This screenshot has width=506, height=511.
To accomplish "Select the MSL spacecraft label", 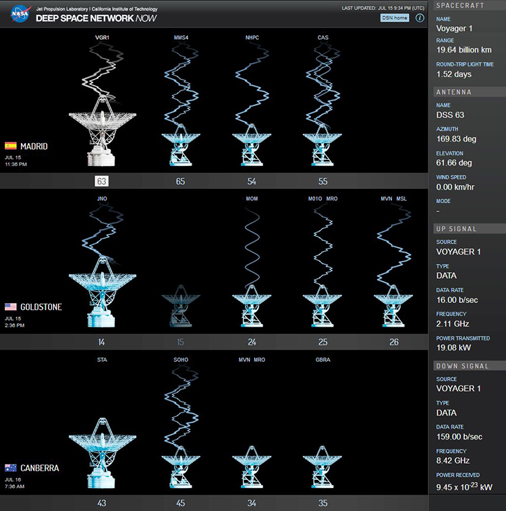I will [401, 198].
